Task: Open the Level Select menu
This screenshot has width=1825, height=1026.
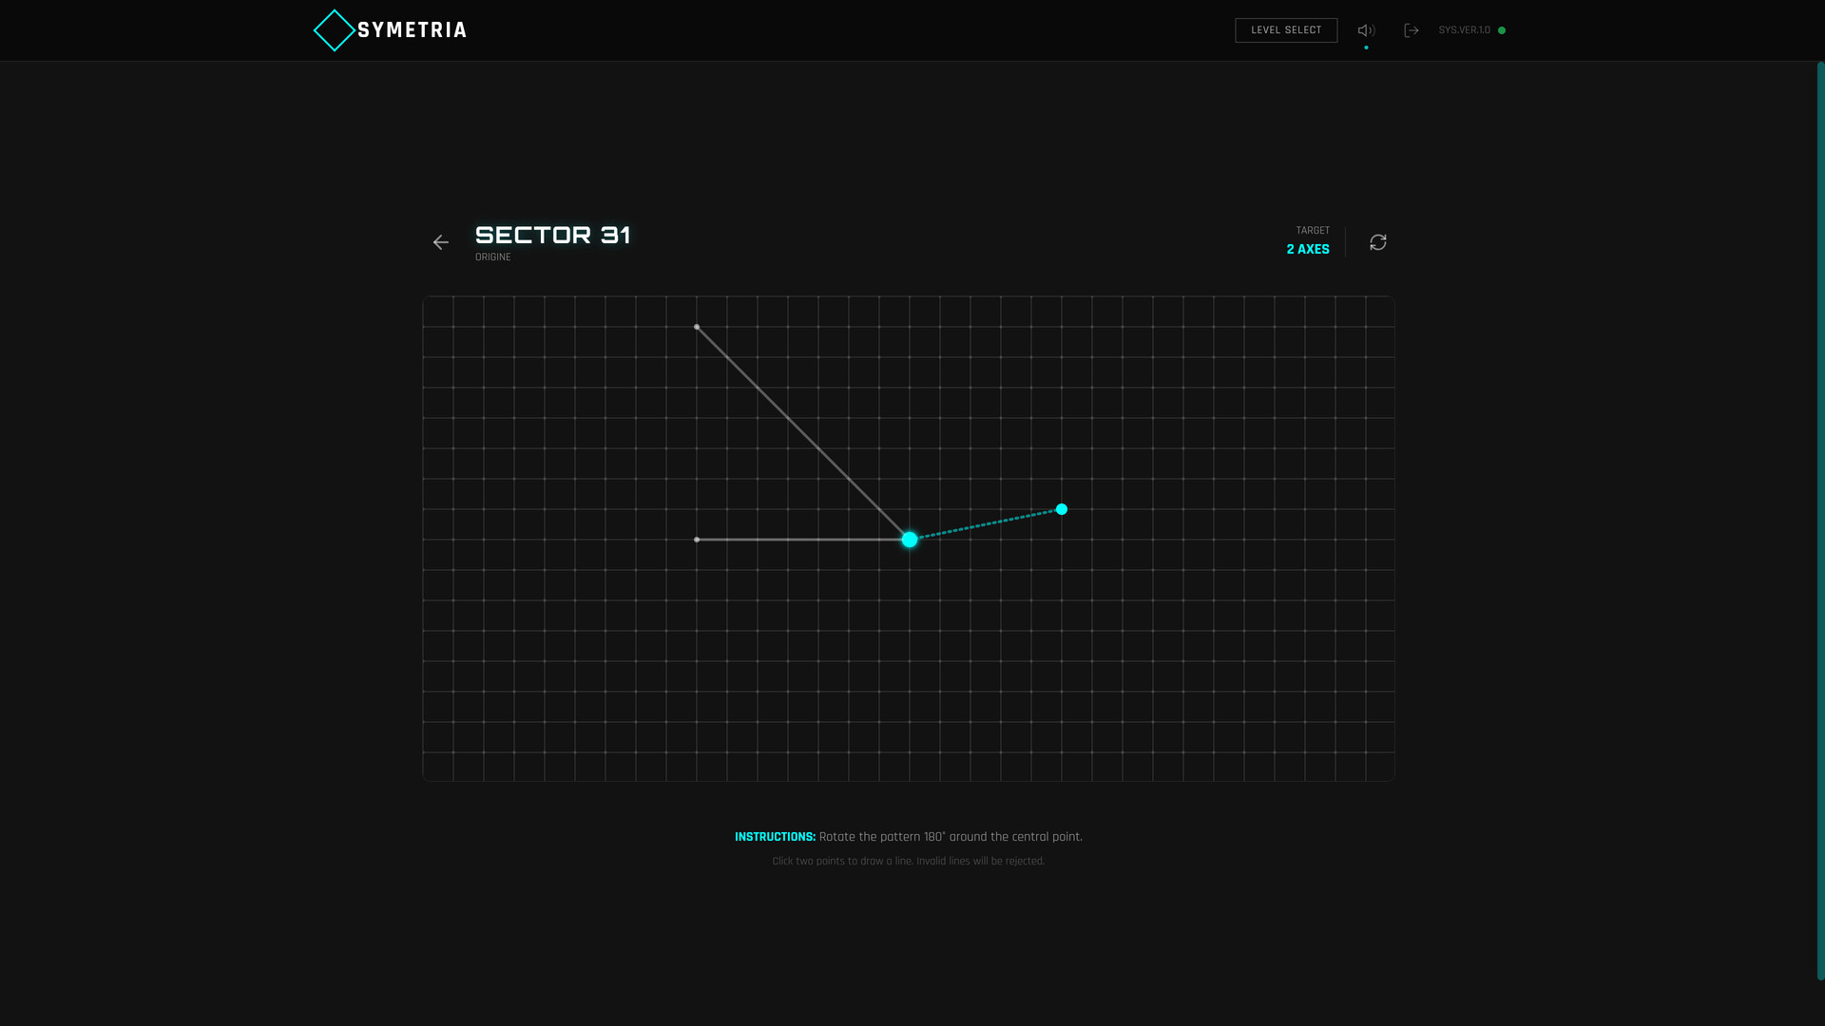Action: [x=1285, y=30]
